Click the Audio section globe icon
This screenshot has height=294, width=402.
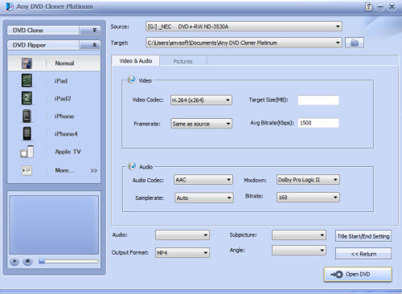point(132,166)
